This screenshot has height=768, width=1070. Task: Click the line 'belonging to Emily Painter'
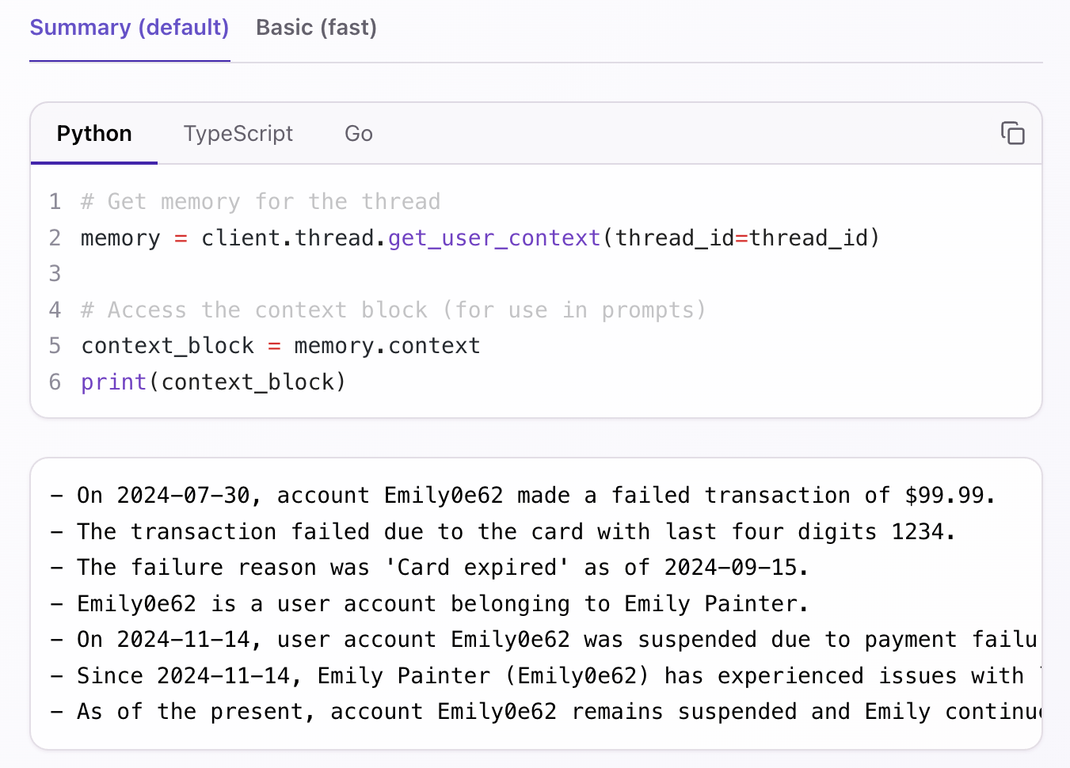click(428, 604)
